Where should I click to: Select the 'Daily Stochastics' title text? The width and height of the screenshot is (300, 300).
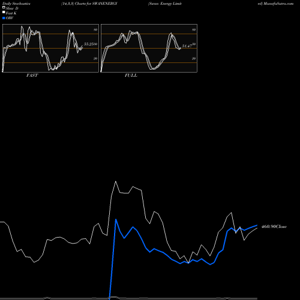pos(16,4)
